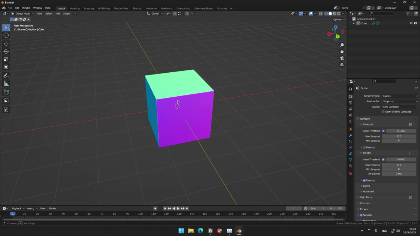Image resolution: width=420 pixels, height=236 pixels.
Task: Expand the Light Paths panel
Action: (x=366, y=197)
